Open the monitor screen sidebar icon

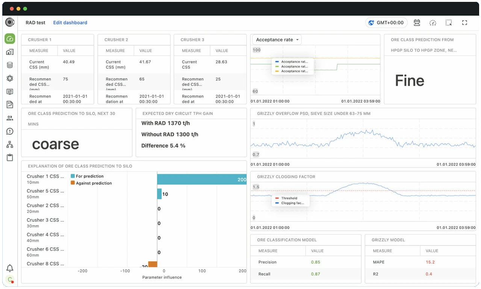pyautogui.click(x=10, y=92)
